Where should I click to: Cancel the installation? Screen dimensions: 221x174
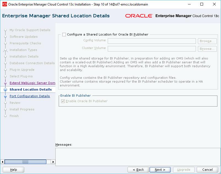point(207,170)
